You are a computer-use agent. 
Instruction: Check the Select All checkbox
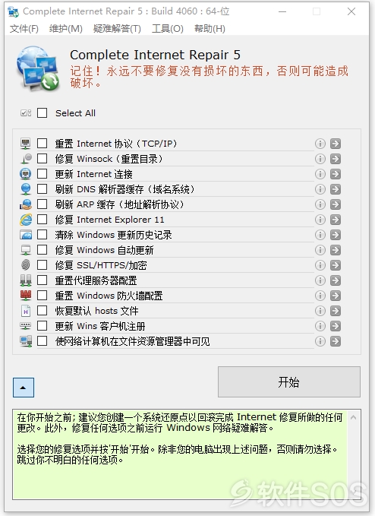42,113
